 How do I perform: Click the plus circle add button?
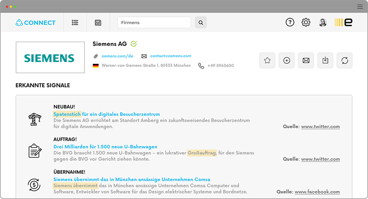coord(286,60)
